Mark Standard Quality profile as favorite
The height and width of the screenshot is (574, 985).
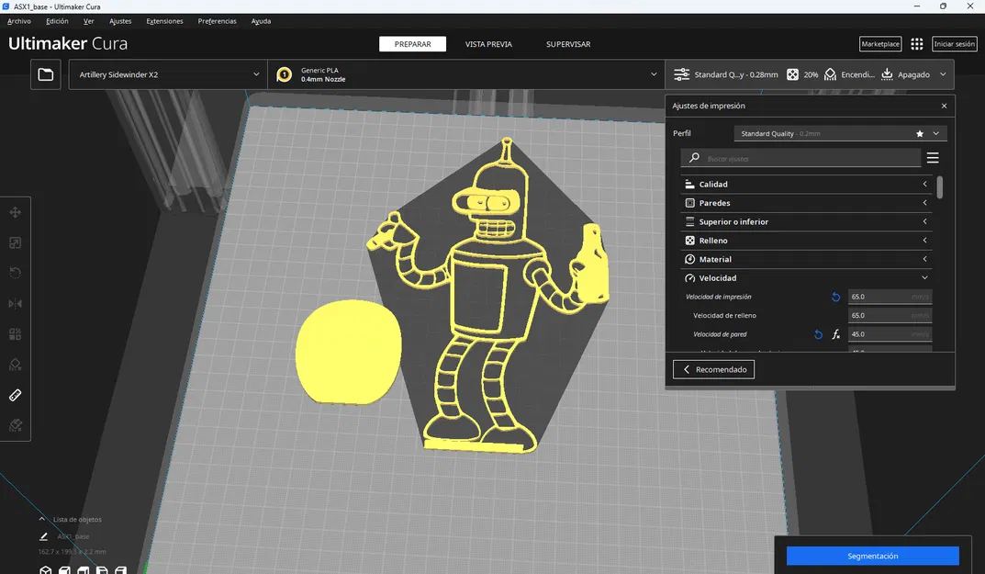[919, 132]
